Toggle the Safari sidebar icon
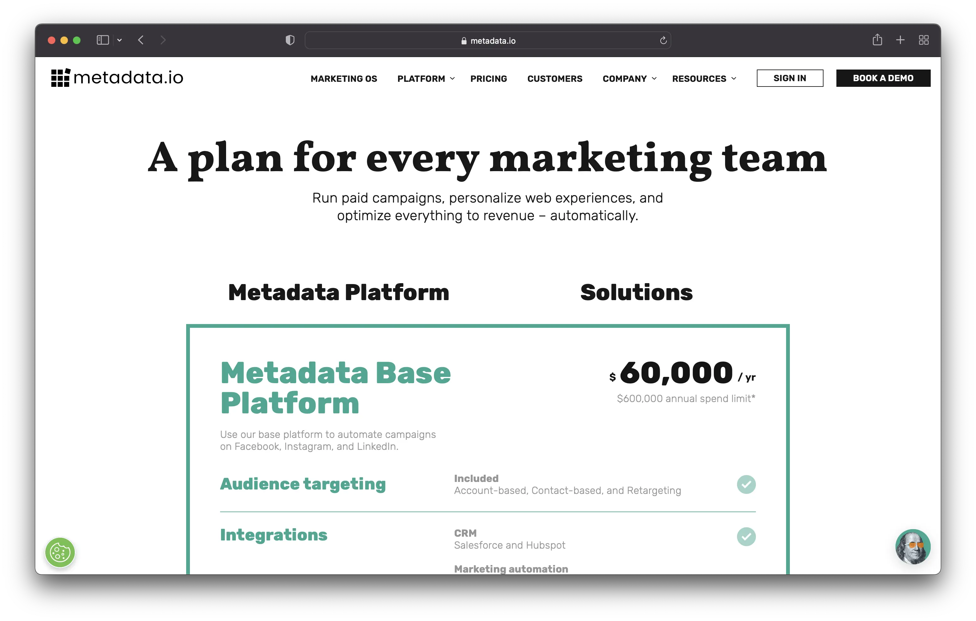Screen dimensions: 976x621 click(103, 40)
